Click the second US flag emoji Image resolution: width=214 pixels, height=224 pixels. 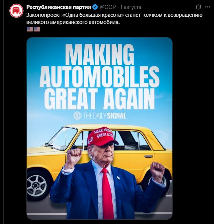click(37, 29)
